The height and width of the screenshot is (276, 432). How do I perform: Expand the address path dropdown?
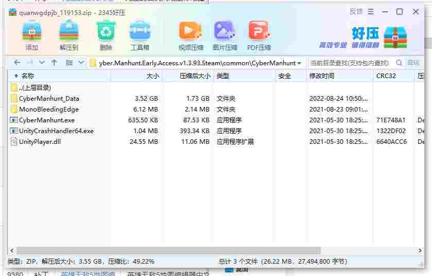(x=299, y=63)
